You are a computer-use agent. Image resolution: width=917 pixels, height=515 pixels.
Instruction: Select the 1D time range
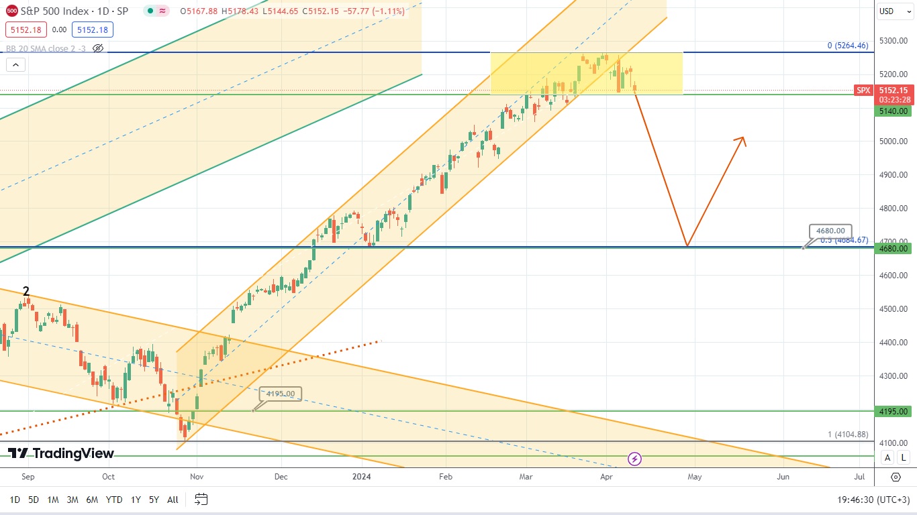[14, 500]
